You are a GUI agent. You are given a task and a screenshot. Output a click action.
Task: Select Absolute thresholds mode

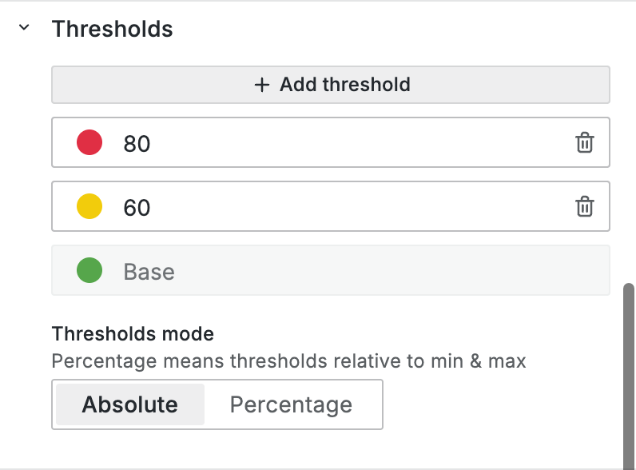click(130, 404)
